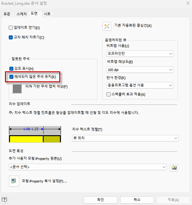The height and width of the screenshot is (205, 192).
Task: Open the 문서 선택 iProperty source dropdown
Action: (88, 167)
